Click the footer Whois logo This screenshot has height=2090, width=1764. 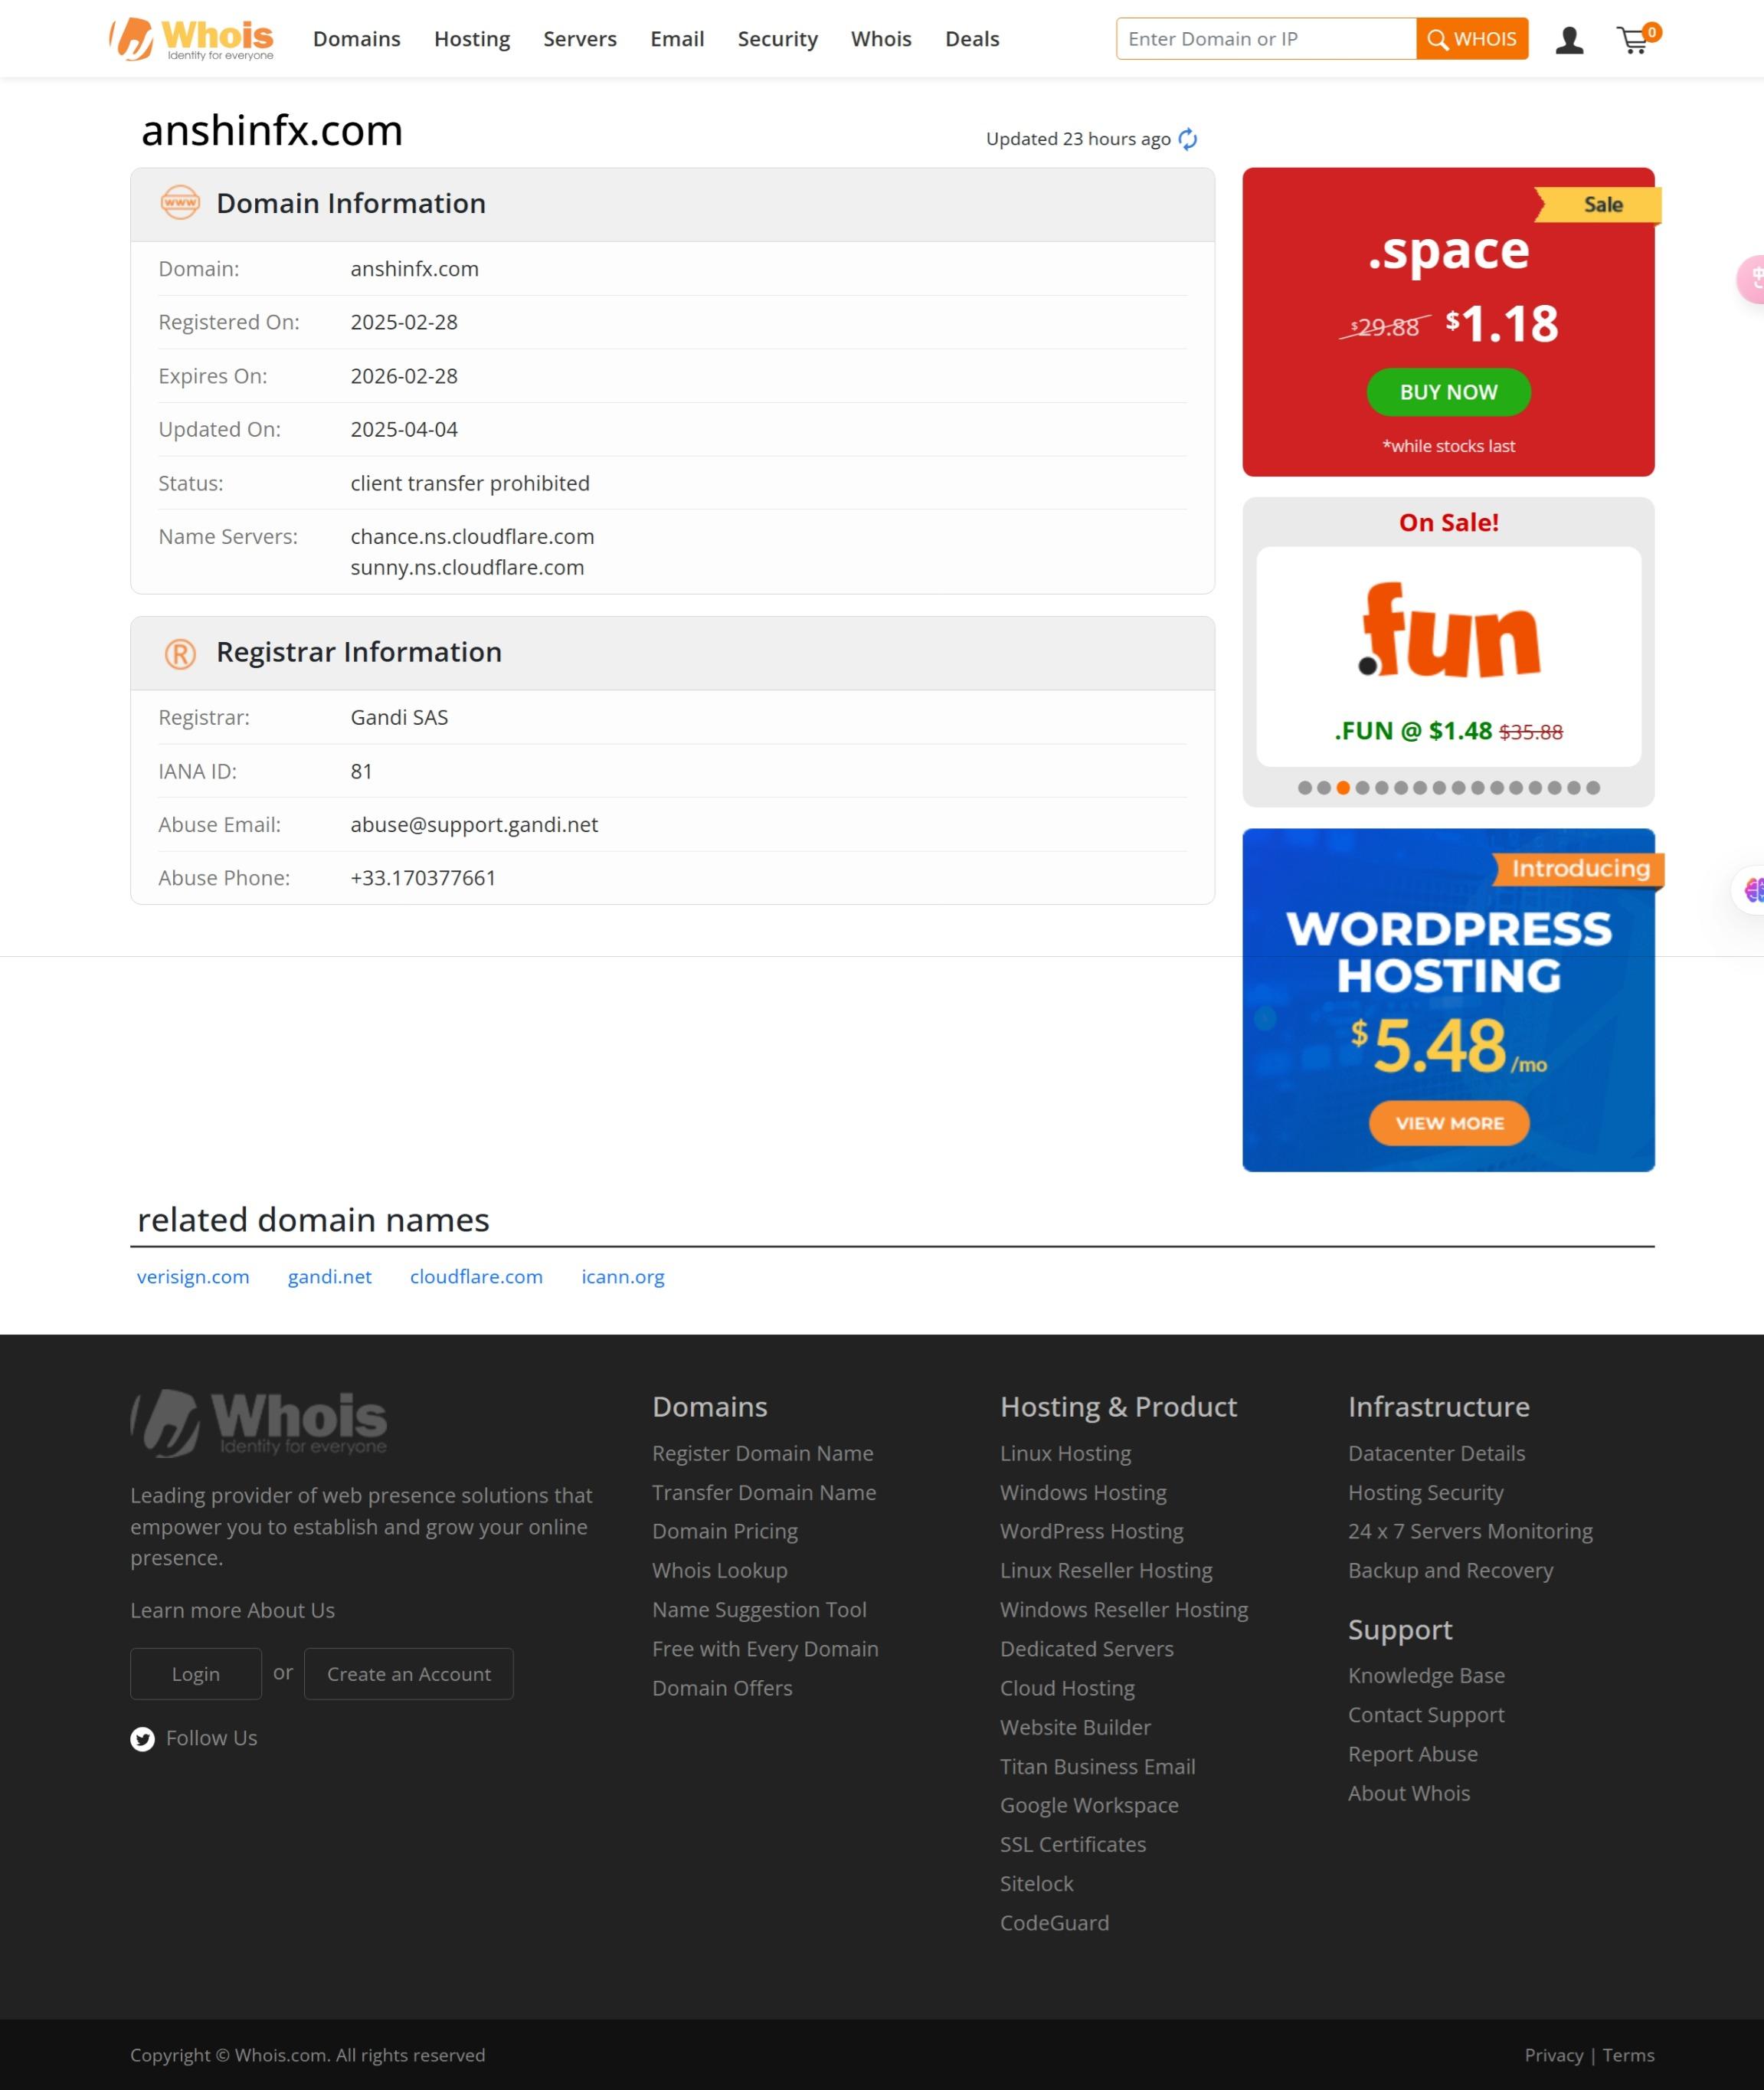[x=259, y=1422]
